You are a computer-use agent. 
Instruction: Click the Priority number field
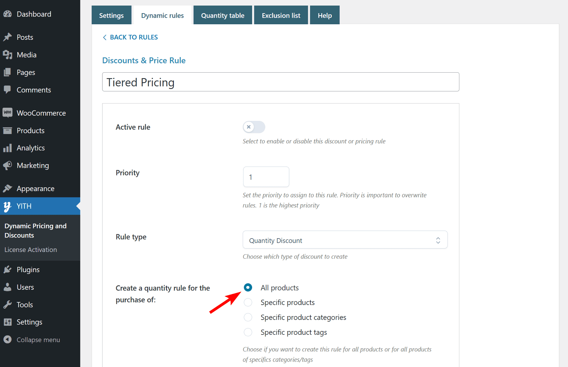[x=266, y=177]
